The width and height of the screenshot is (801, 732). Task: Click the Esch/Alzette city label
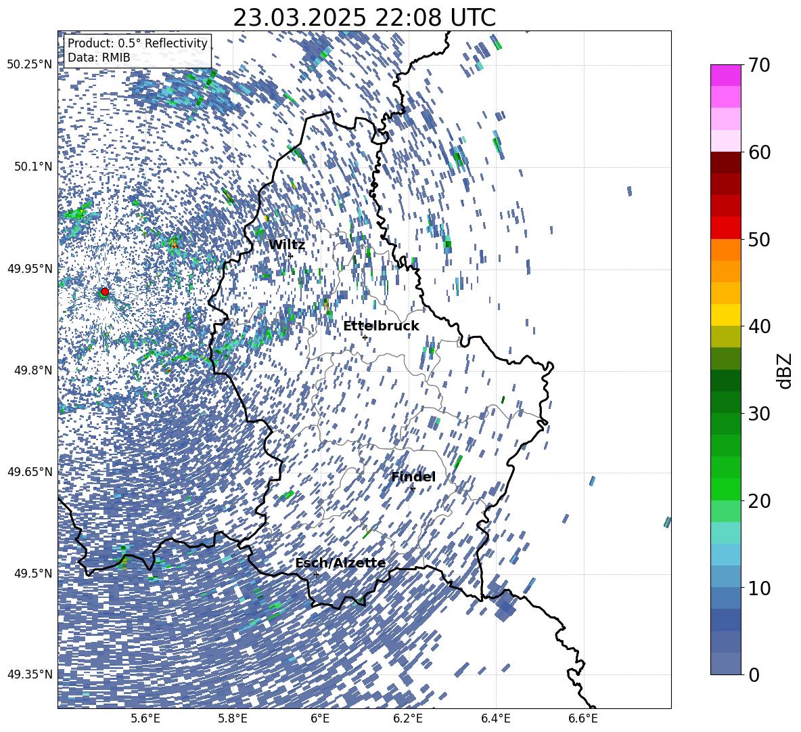coord(340,563)
